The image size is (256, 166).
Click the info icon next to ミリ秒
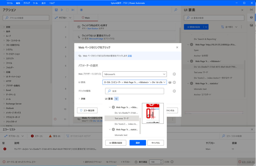tap(172, 162)
